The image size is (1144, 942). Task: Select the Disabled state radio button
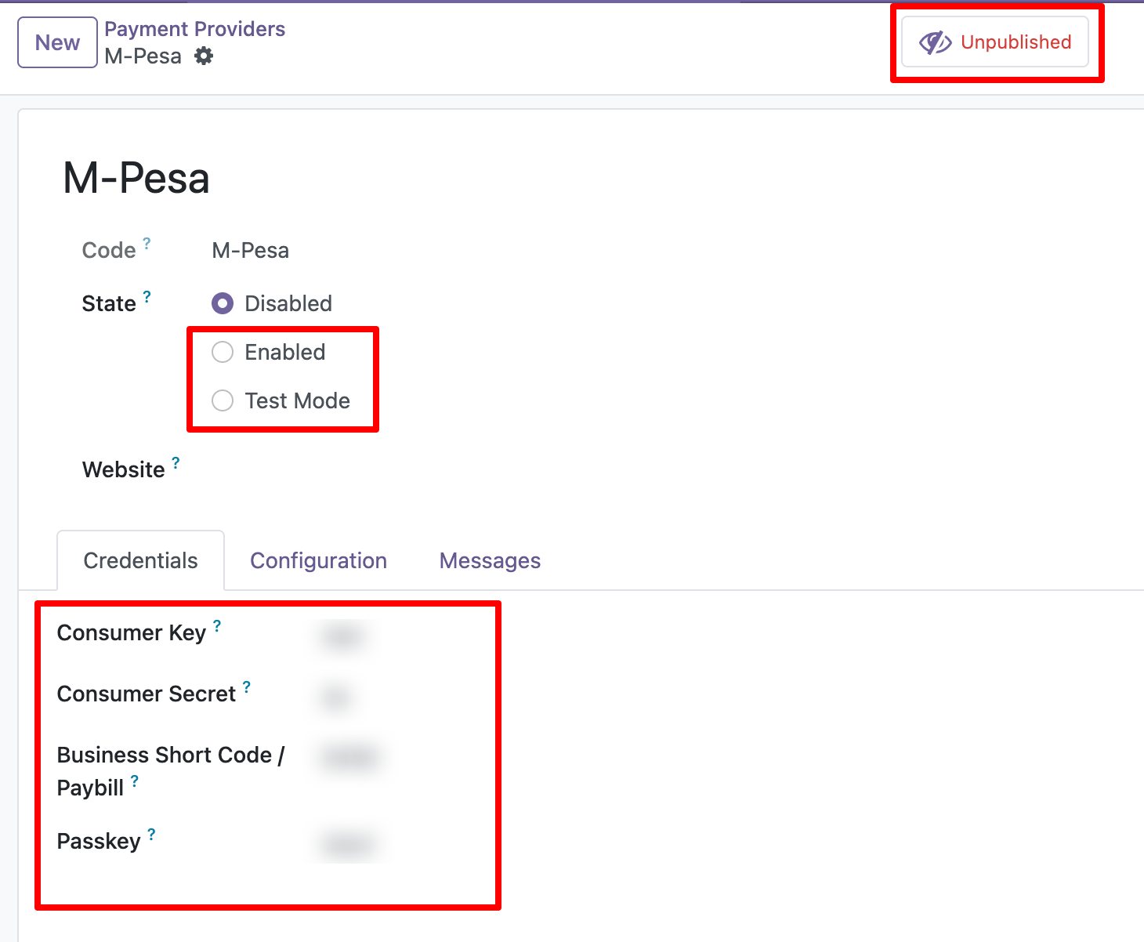pyautogui.click(x=223, y=303)
